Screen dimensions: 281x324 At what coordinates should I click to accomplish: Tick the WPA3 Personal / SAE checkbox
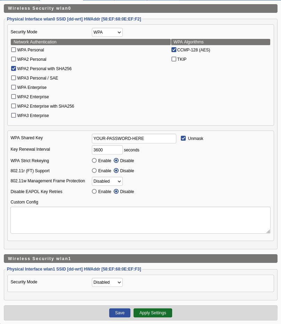tap(14, 78)
